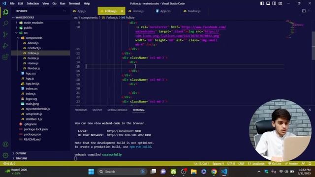Change indentation Spaces: 4

click(218, 164)
